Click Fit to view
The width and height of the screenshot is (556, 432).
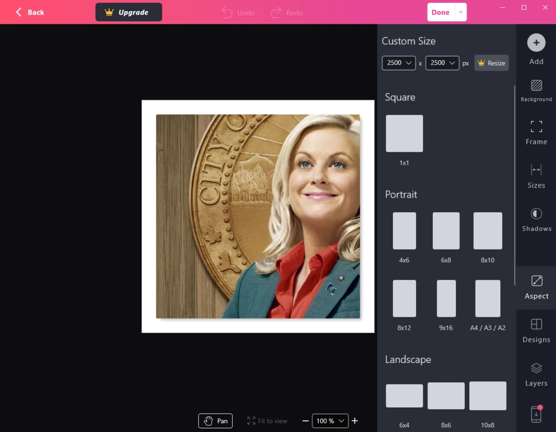(267, 421)
